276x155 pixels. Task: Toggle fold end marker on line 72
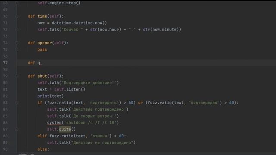(16, 30)
